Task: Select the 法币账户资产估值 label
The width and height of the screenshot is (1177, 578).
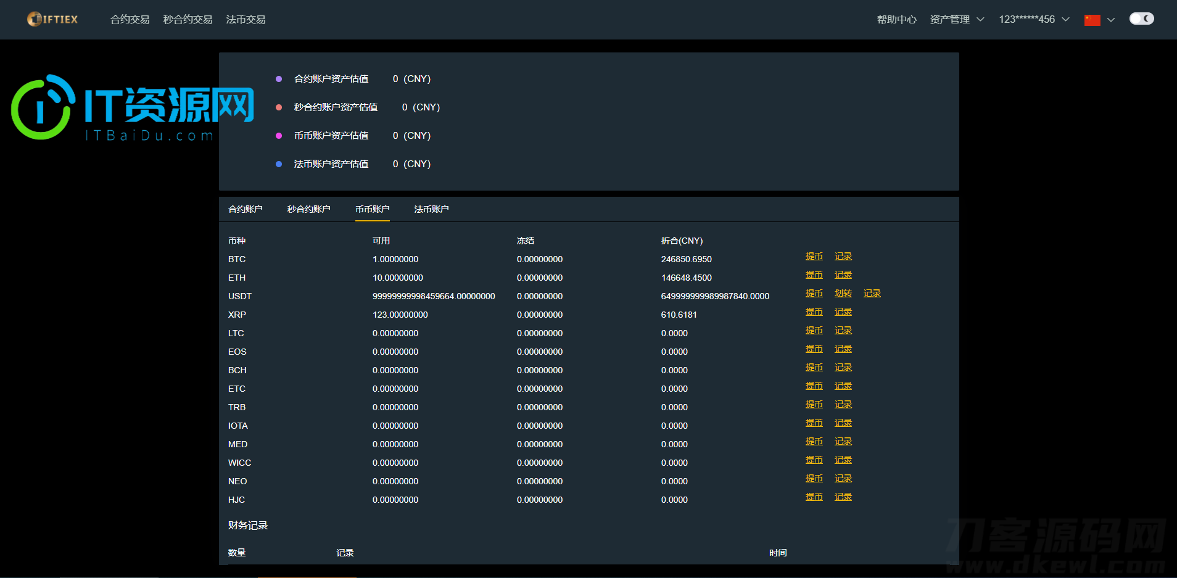Action: tap(331, 164)
